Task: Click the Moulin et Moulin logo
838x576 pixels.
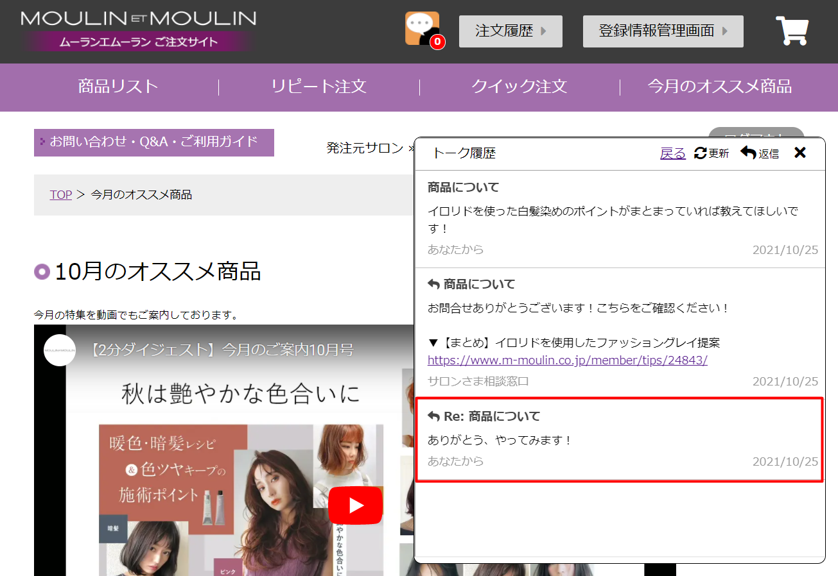Action: point(139,30)
